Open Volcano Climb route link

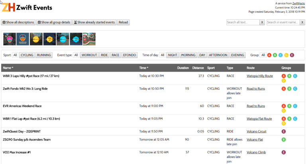pos(256,152)
